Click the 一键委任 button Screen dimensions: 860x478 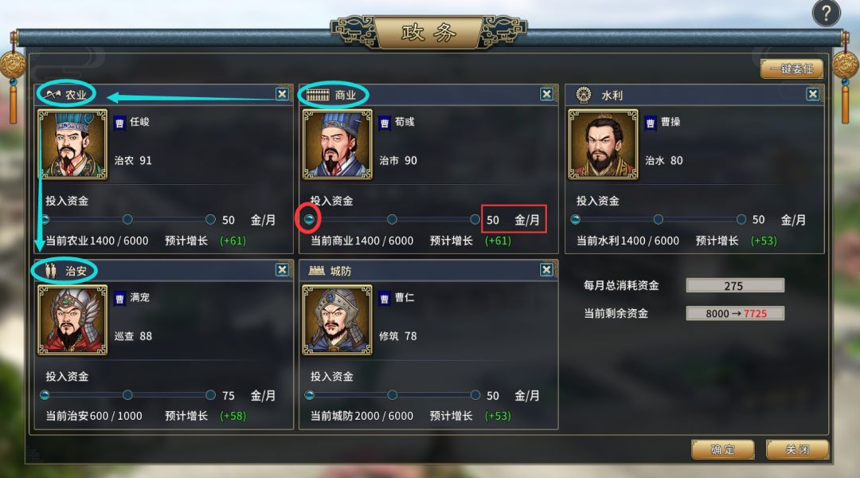coord(792,69)
